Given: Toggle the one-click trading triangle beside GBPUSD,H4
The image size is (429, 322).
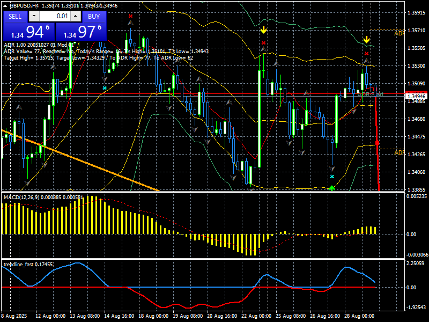Looking at the screenshot, I should coord(5,6).
